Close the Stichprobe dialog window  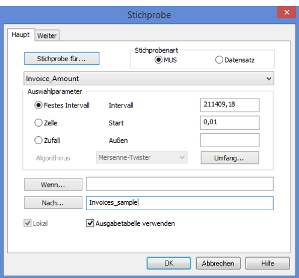pyautogui.click(x=286, y=12)
